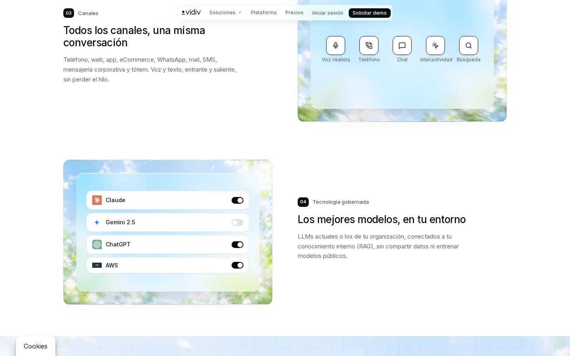Click the "Gemini 2.5" model name
570x356 pixels.
point(120,222)
